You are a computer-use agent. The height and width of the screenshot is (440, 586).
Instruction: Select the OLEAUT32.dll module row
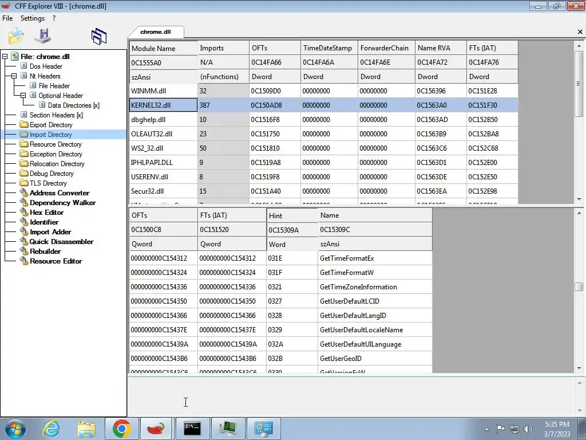324,133
